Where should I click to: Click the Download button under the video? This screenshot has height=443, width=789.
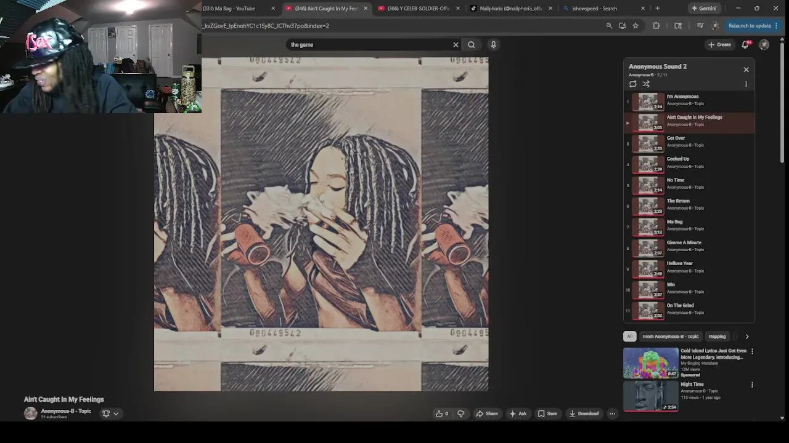coord(584,413)
